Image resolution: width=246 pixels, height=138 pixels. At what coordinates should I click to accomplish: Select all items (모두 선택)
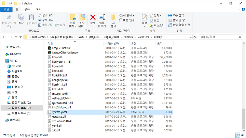click(x=176, y=15)
